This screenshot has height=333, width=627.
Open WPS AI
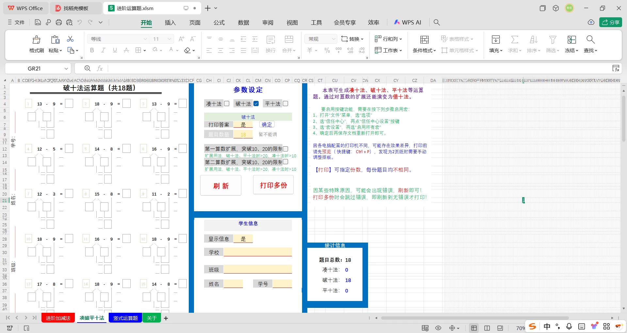point(408,22)
